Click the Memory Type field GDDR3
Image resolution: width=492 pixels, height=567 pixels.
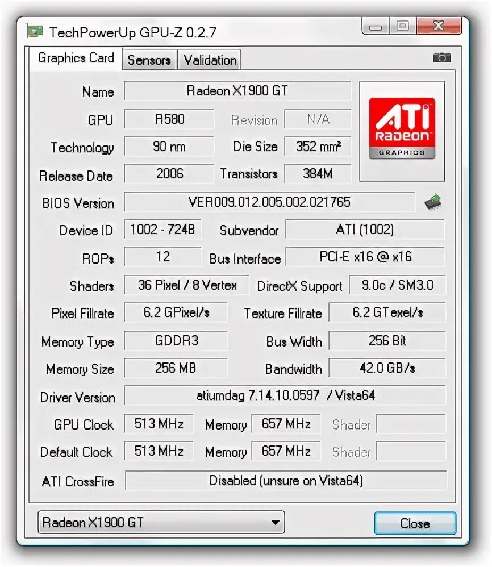(x=176, y=341)
